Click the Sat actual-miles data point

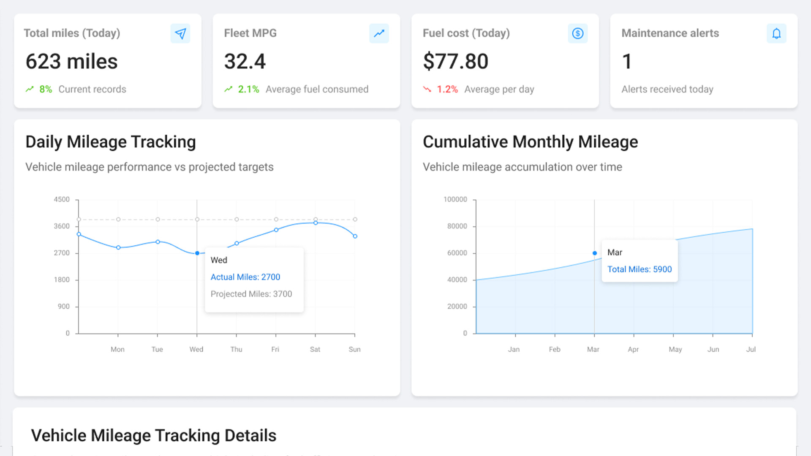[x=316, y=223]
